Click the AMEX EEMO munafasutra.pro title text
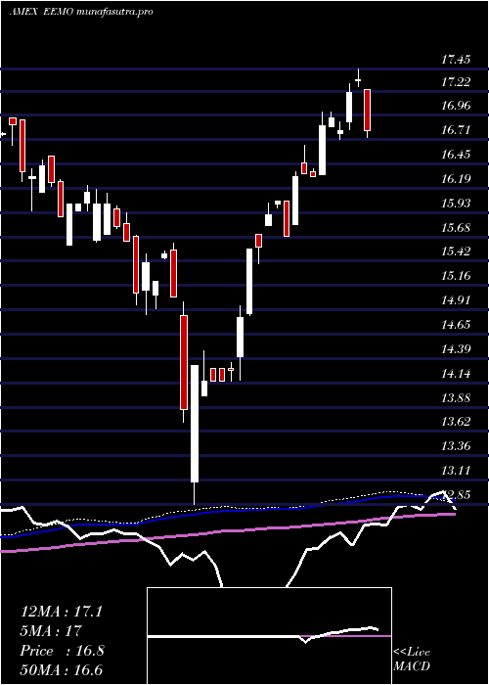 pos(81,12)
